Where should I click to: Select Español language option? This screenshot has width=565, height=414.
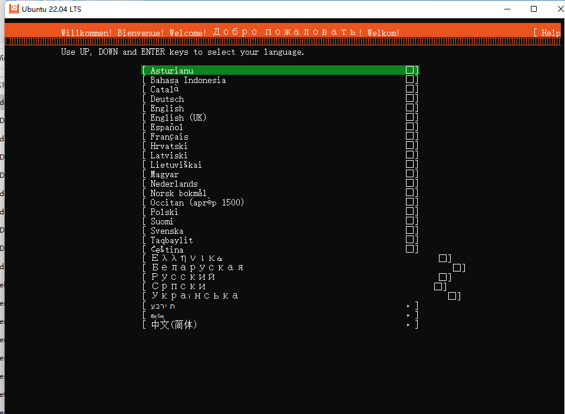[x=280, y=127]
